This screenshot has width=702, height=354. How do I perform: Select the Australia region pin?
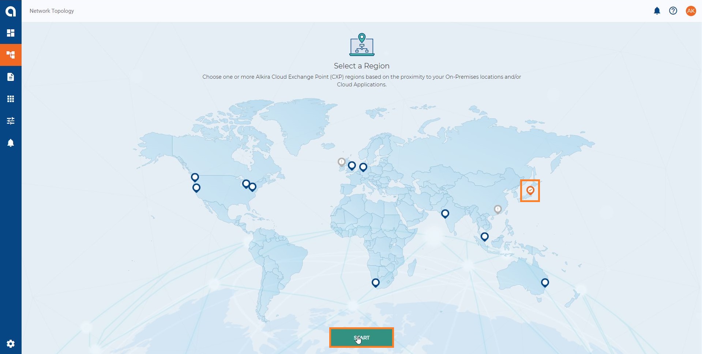(x=545, y=283)
